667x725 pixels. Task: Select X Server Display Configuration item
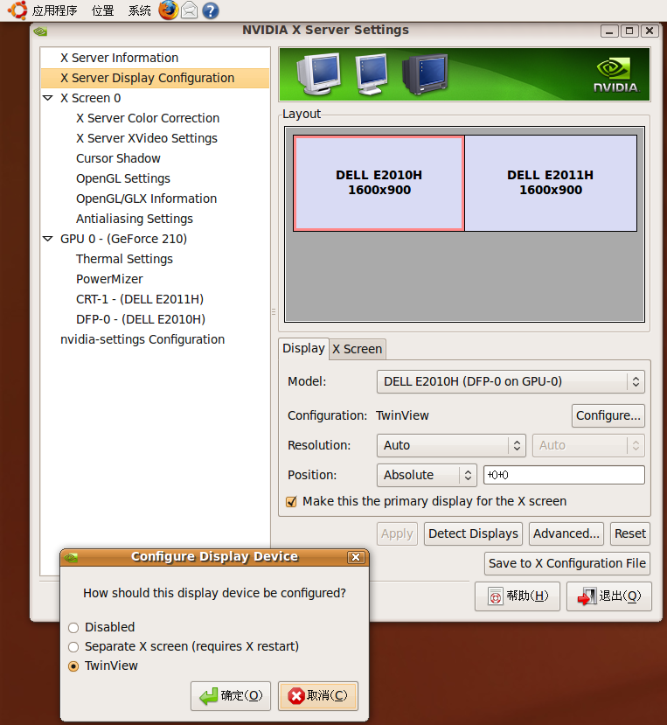point(155,78)
